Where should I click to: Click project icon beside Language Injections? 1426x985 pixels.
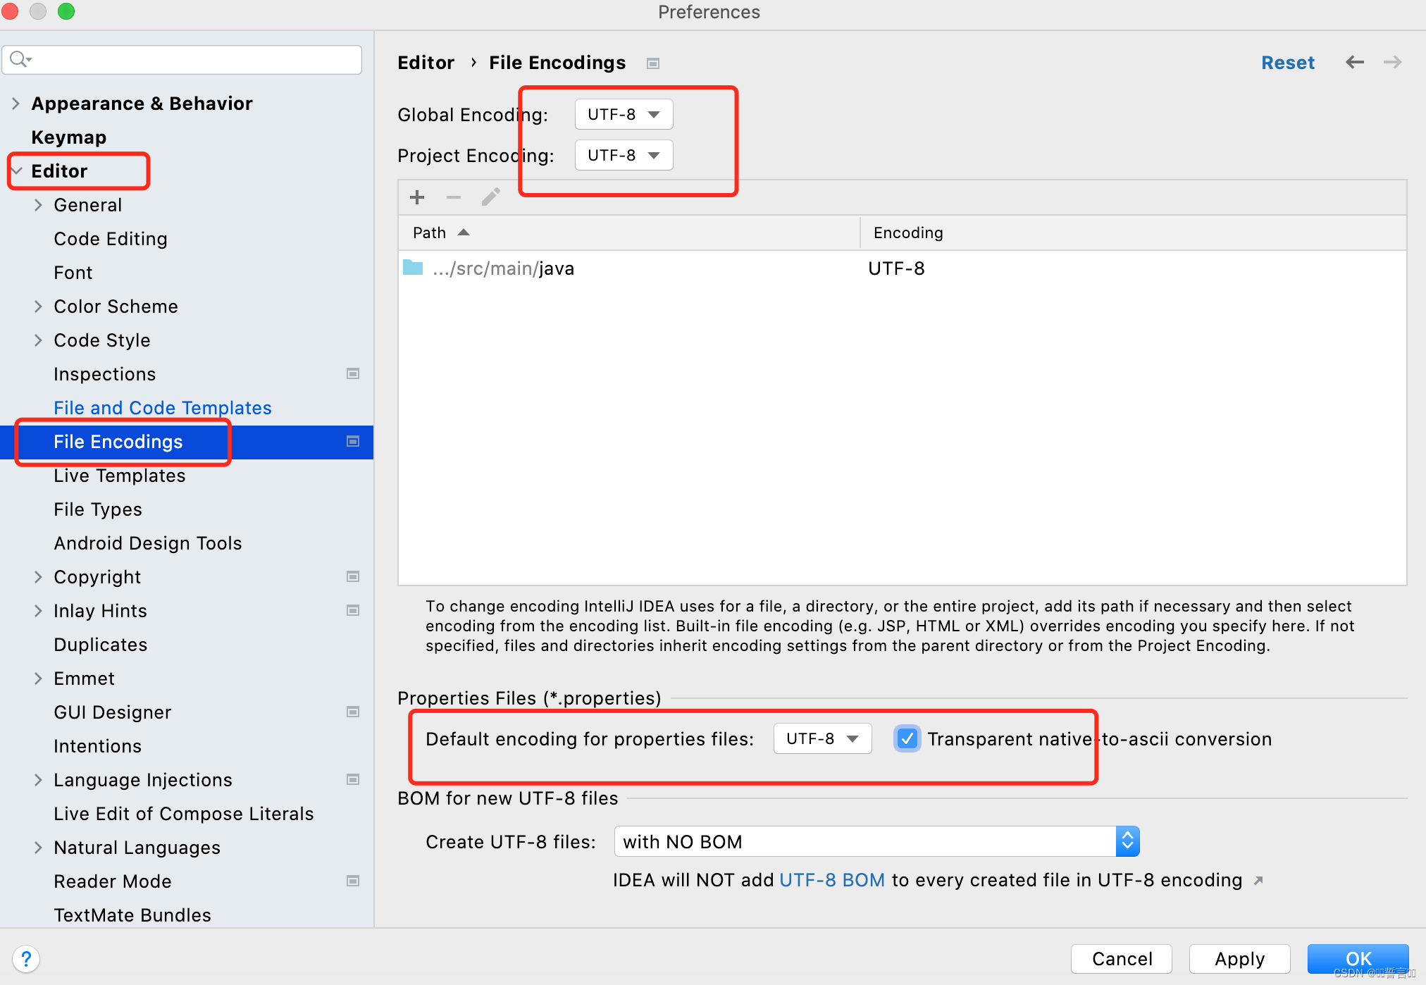pos(353,779)
